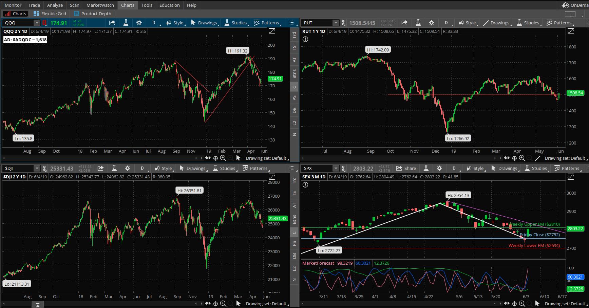The width and height of the screenshot is (589, 308).
Task: Select crosshair tool below the QQQ chart
Action: click(215, 158)
